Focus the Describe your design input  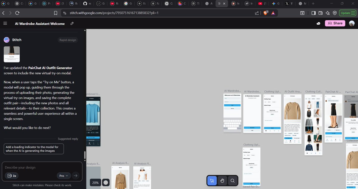click(x=42, y=168)
